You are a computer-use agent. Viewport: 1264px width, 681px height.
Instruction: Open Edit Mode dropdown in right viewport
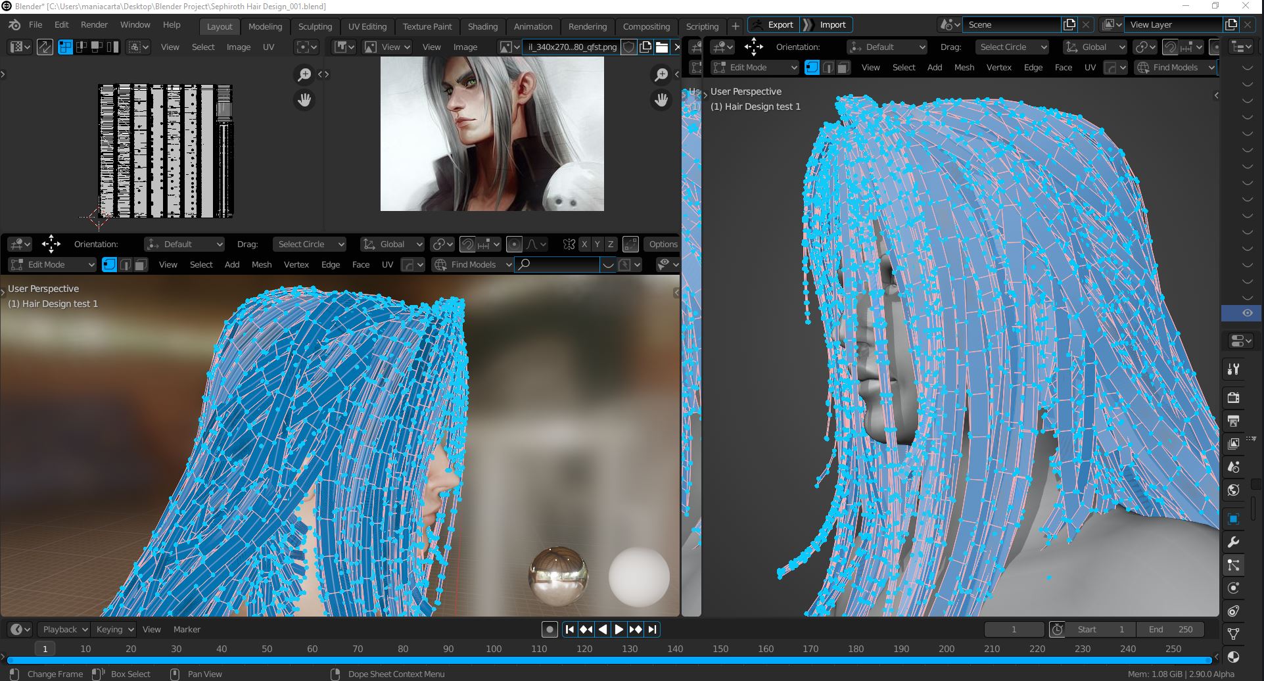tap(755, 67)
